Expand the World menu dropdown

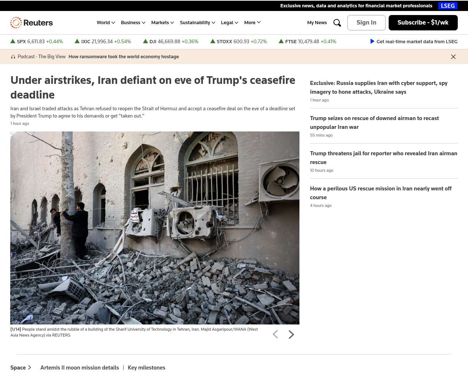pos(106,23)
